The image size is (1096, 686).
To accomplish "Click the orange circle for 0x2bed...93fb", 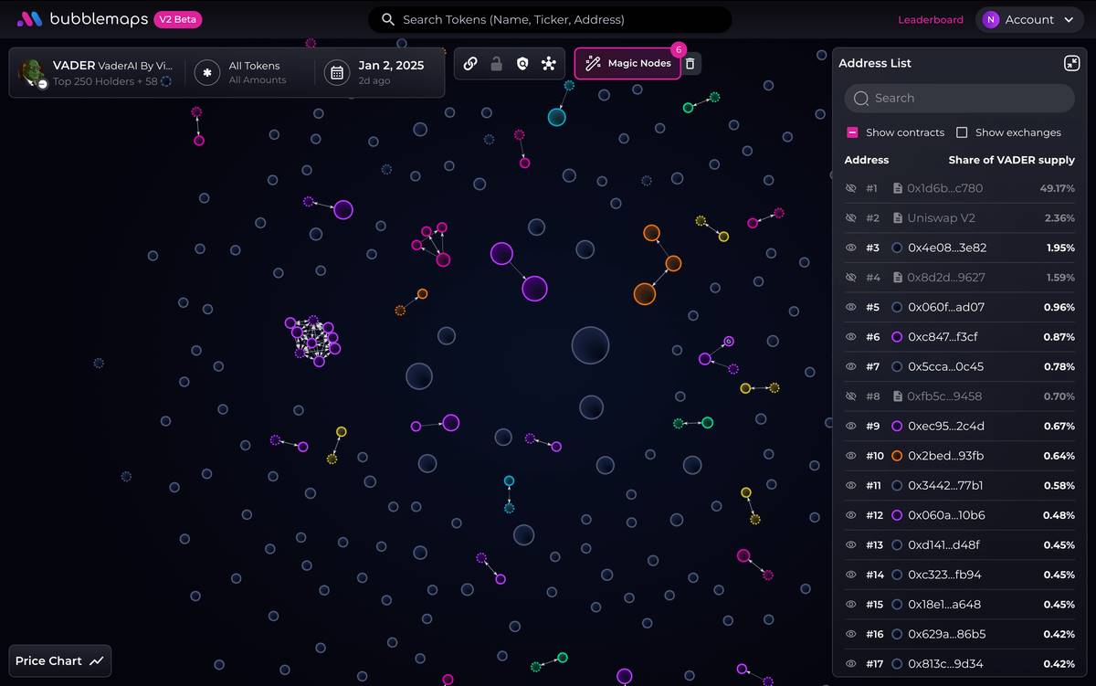I will click(897, 456).
